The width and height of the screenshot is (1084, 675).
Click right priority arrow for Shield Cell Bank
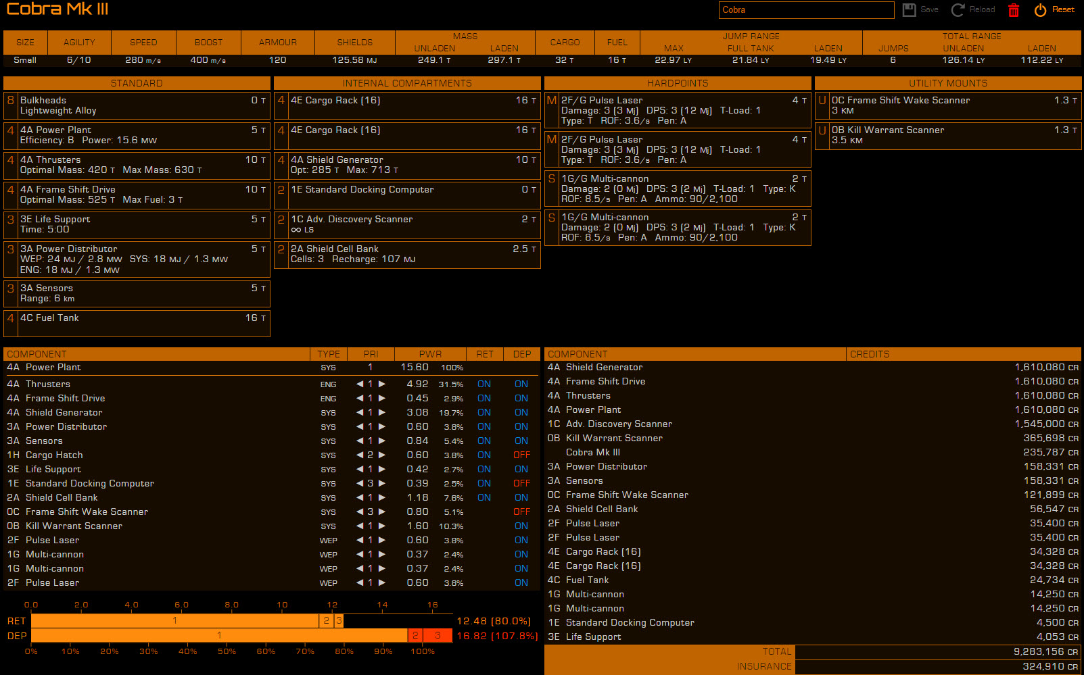tap(382, 497)
